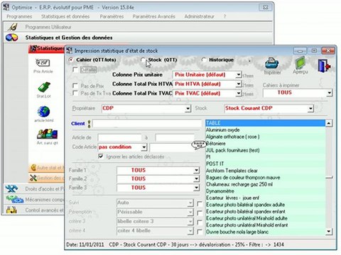
Task: Select Cahier (QTT.lots) radio button
Action: point(70,60)
